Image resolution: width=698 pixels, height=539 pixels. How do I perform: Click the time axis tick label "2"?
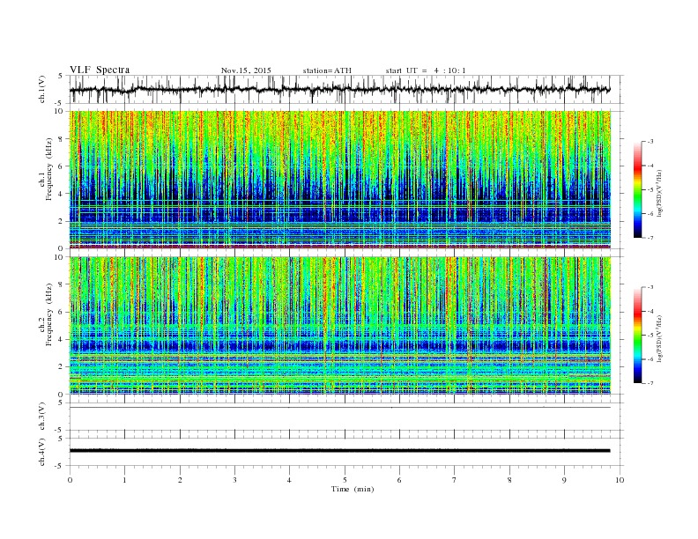tap(180, 480)
